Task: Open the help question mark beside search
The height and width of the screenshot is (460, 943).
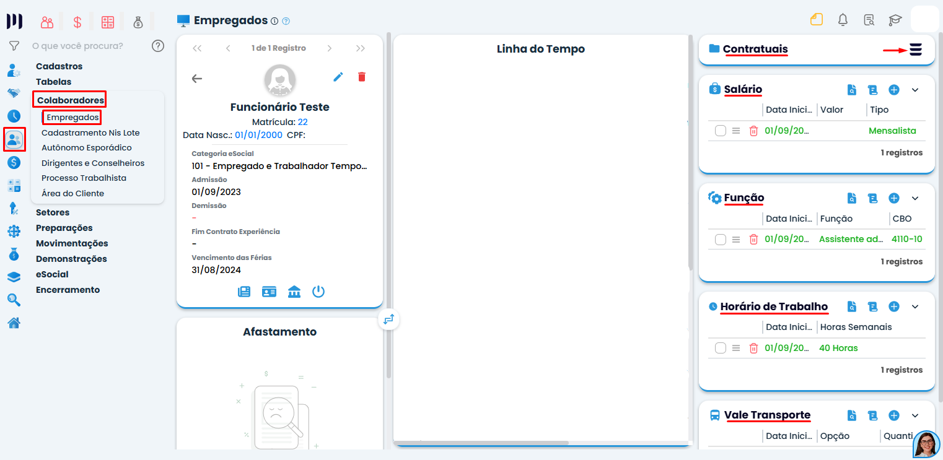Action: [158, 46]
